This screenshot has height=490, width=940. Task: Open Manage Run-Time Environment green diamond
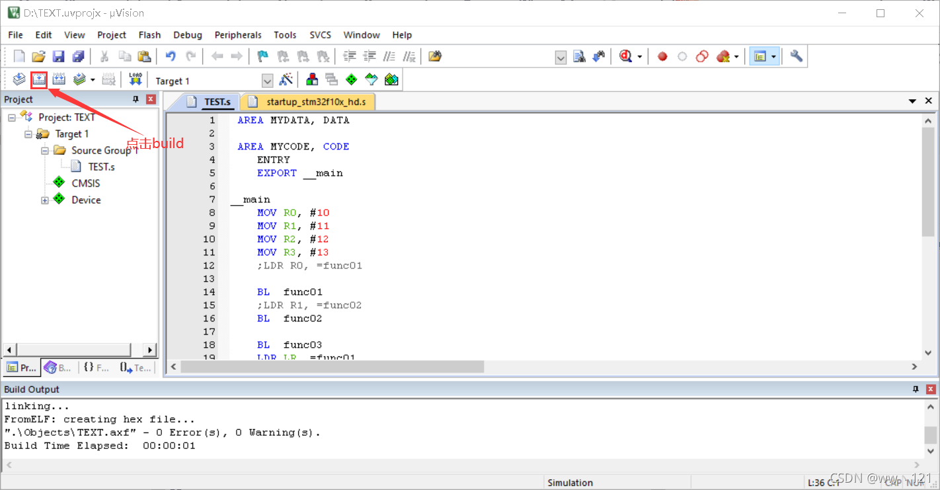click(x=352, y=80)
